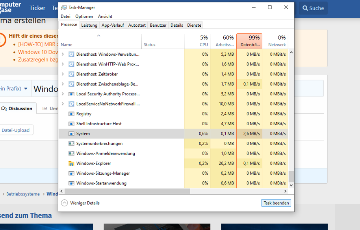This screenshot has height=230, width=360.
Task: Switch to the Autostart tab
Action: [137, 25]
